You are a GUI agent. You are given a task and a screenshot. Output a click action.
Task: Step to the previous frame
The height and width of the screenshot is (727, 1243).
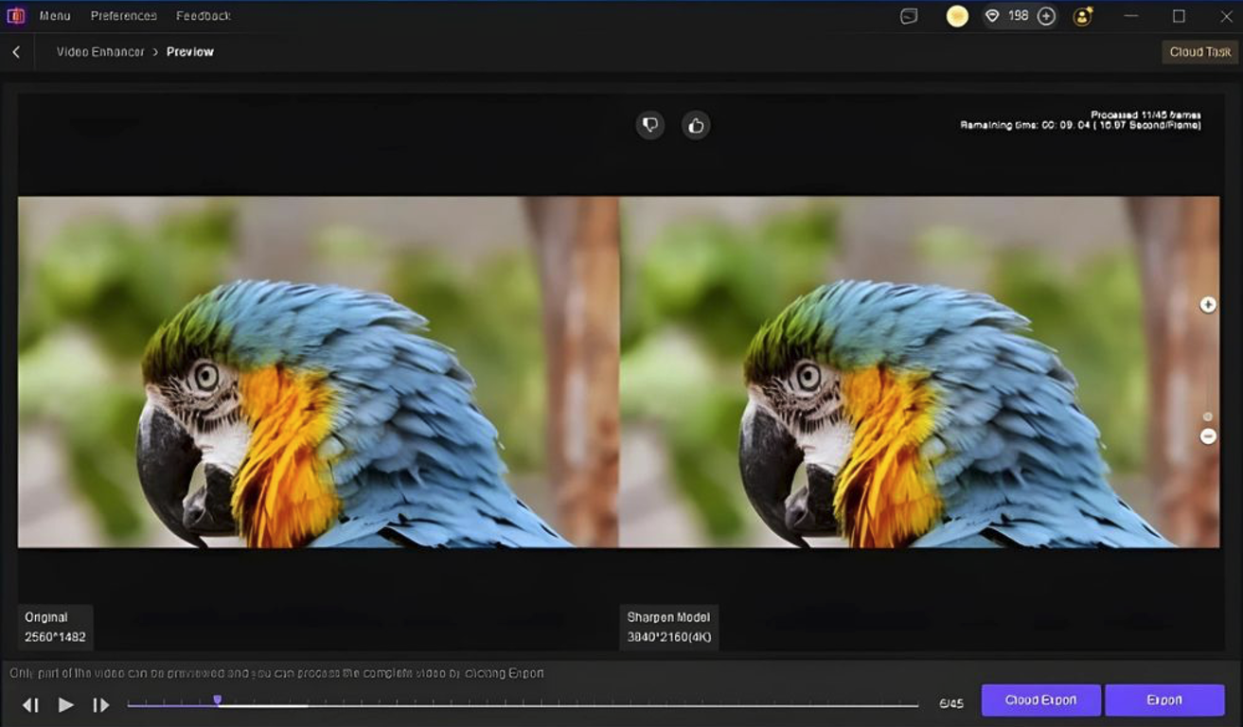pos(30,705)
